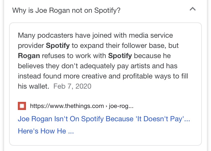Click the bold 'Rogan' word in the snippet

(x=29, y=56)
